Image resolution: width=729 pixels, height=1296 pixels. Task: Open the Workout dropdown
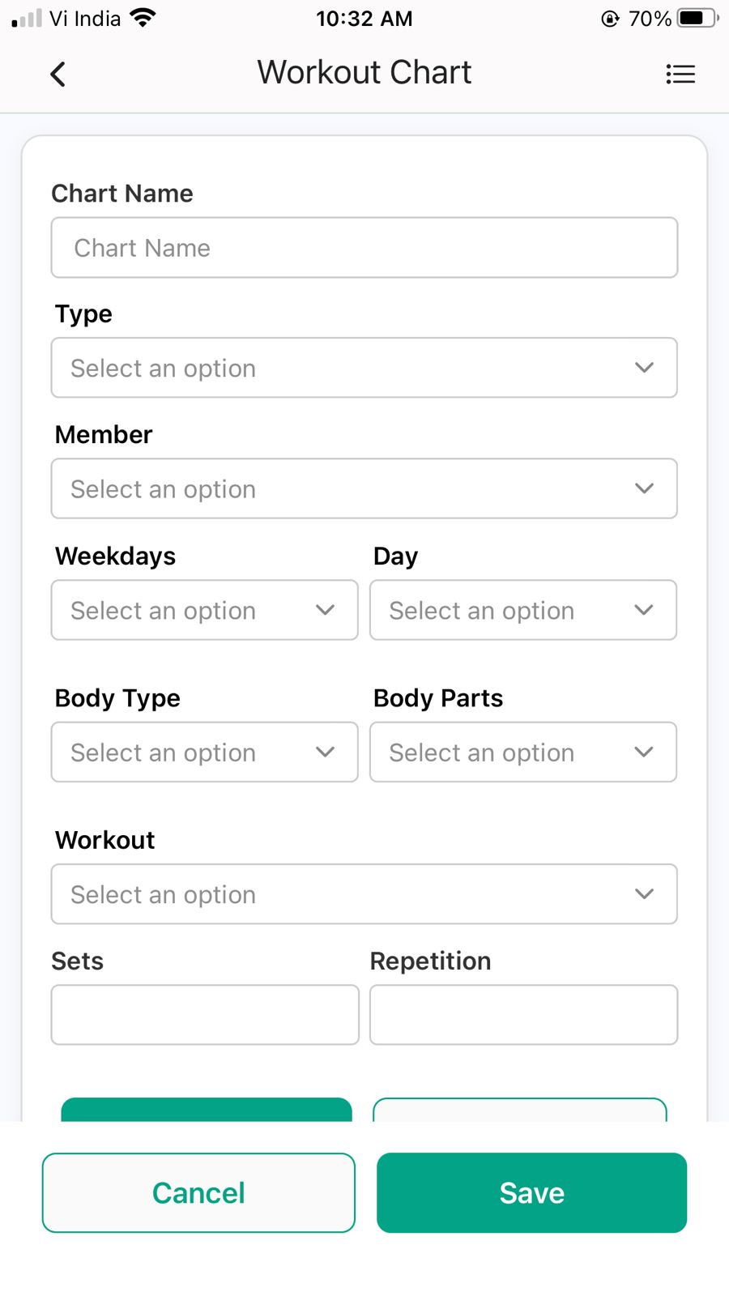364,894
